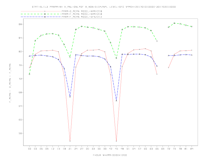Click x-axis tick label 03
The image size is (209, 162).
35,149
